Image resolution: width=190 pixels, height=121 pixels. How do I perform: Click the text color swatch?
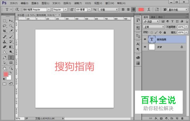pos(141,10)
